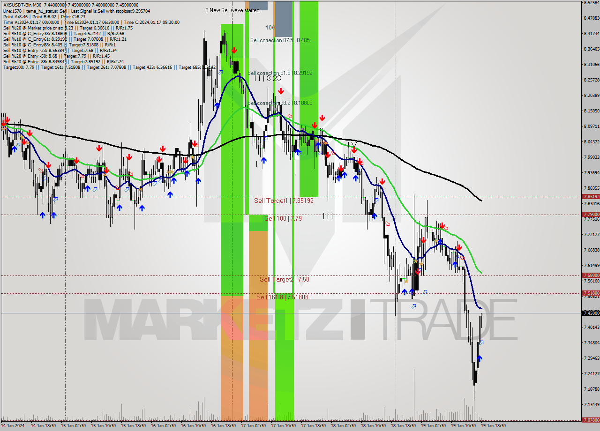Click the red 7.79000 price axis tag
The image size is (600, 431).
pyautogui.click(x=591, y=214)
